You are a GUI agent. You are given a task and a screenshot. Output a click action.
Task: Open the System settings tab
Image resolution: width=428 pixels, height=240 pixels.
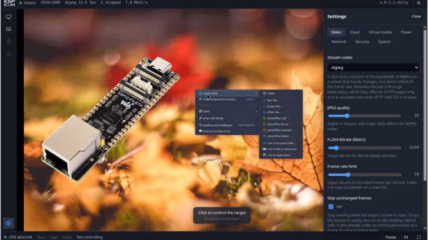point(384,42)
